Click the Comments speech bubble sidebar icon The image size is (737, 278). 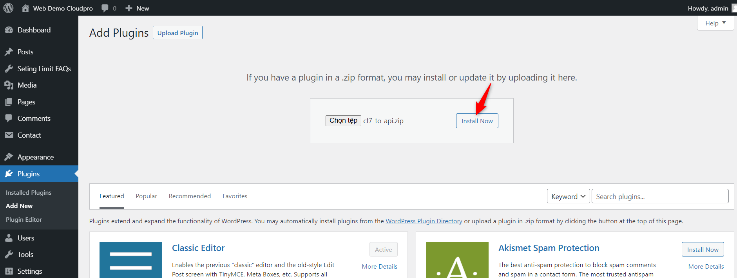(x=9, y=118)
